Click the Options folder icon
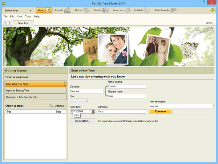Image resolution: width=218 pixels, height=164 pixels. click(x=51, y=106)
